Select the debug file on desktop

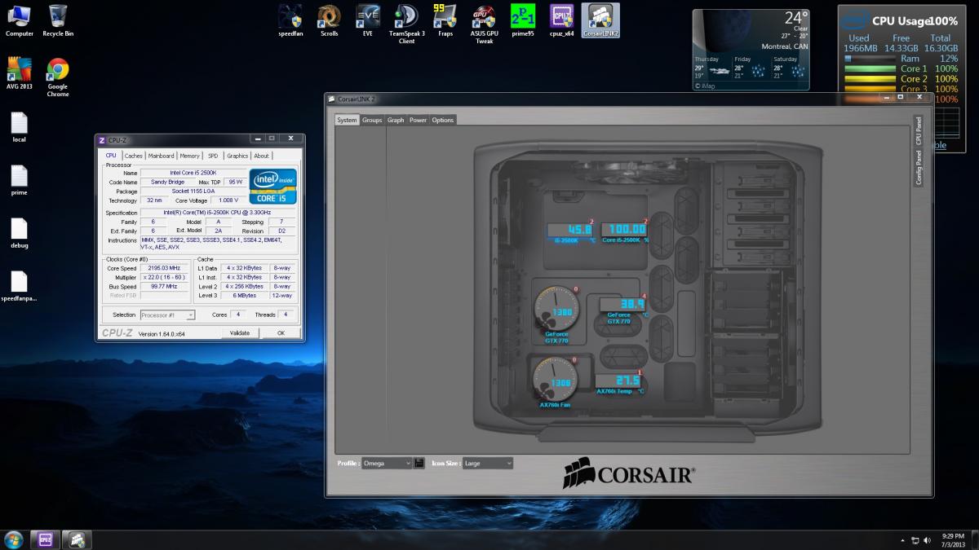pyautogui.click(x=20, y=234)
